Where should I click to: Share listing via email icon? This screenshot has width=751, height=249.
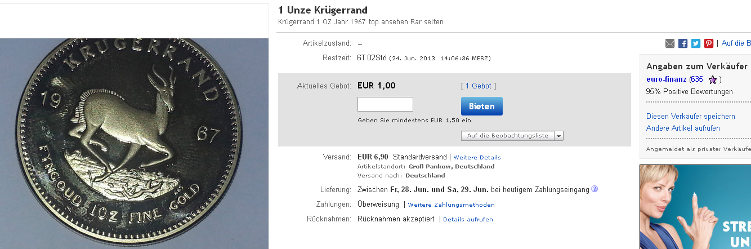click(670, 43)
